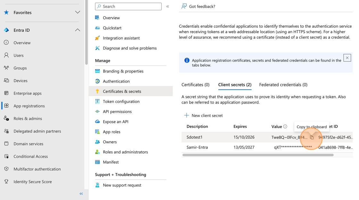
Task: Switch to Certificates (0) tab
Action: (x=195, y=85)
